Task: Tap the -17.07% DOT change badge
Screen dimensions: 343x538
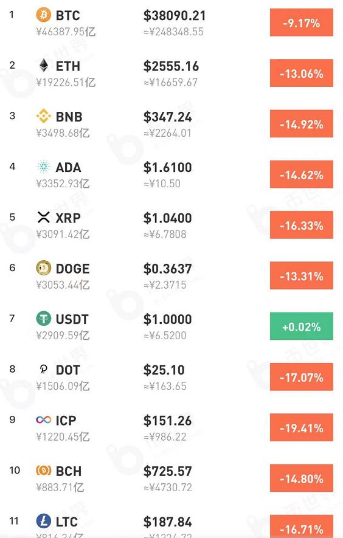Action: [x=302, y=377]
